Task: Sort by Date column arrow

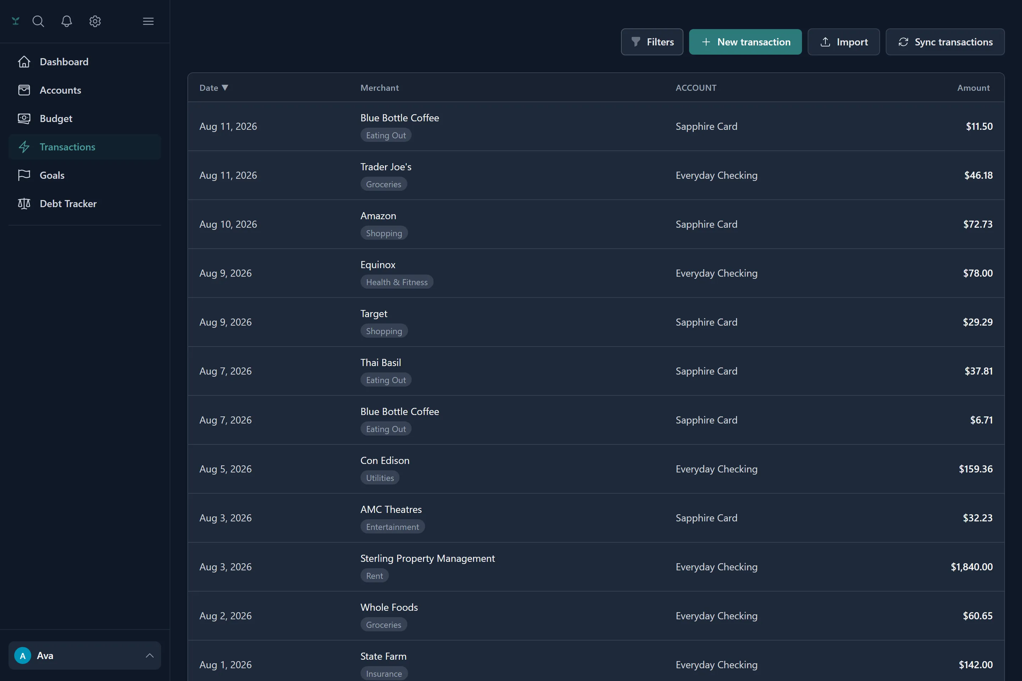Action: pos(225,88)
